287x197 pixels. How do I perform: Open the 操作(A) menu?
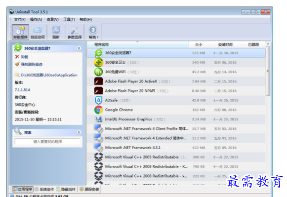[36, 19]
